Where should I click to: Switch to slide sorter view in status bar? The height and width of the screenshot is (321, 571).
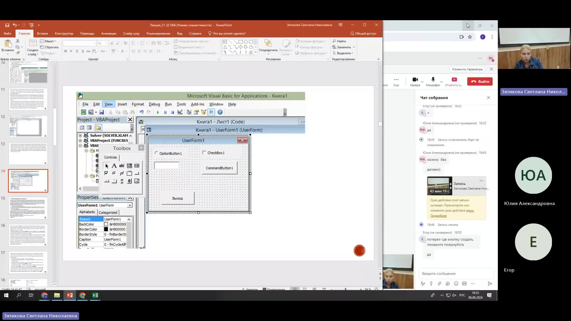click(x=305, y=289)
